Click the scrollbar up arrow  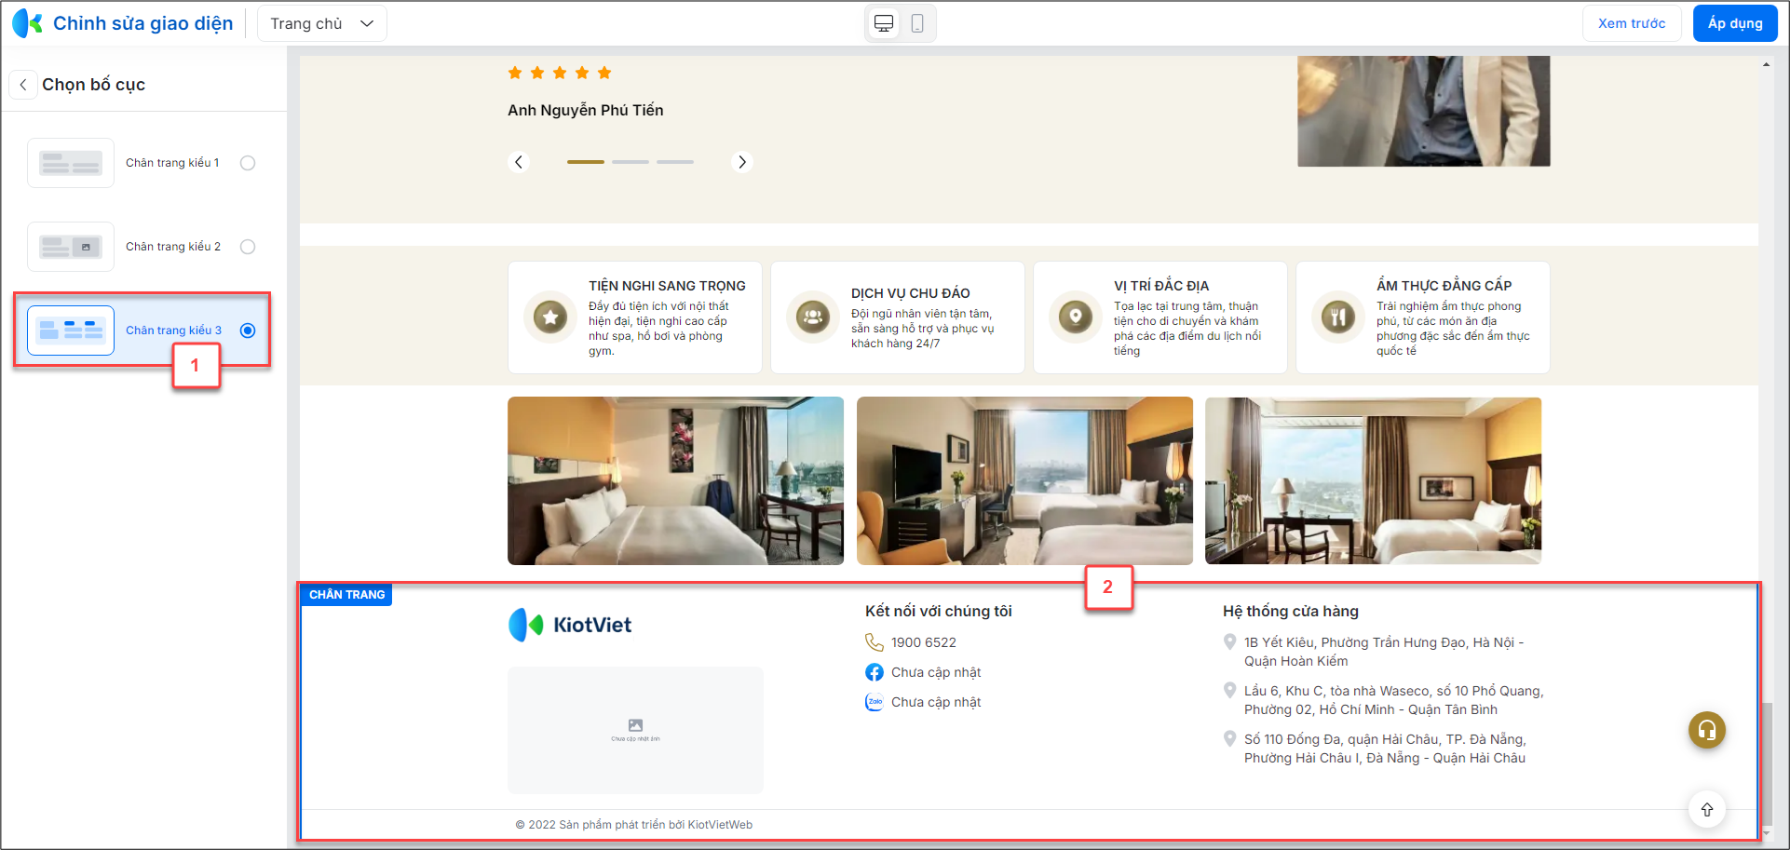tap(1767, 64)
